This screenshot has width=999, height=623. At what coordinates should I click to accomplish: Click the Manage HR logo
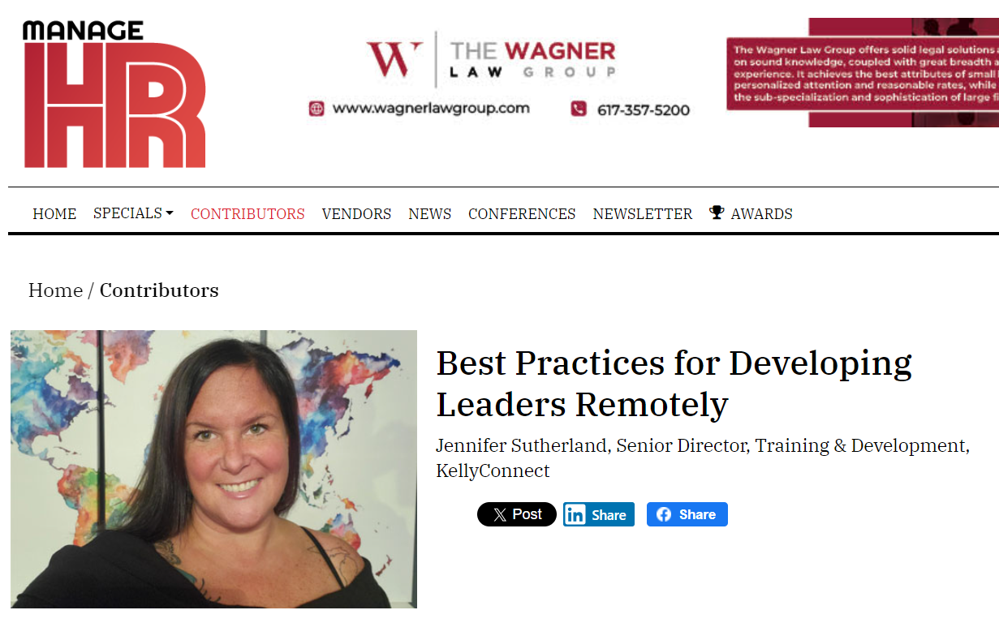click(114, 93)
